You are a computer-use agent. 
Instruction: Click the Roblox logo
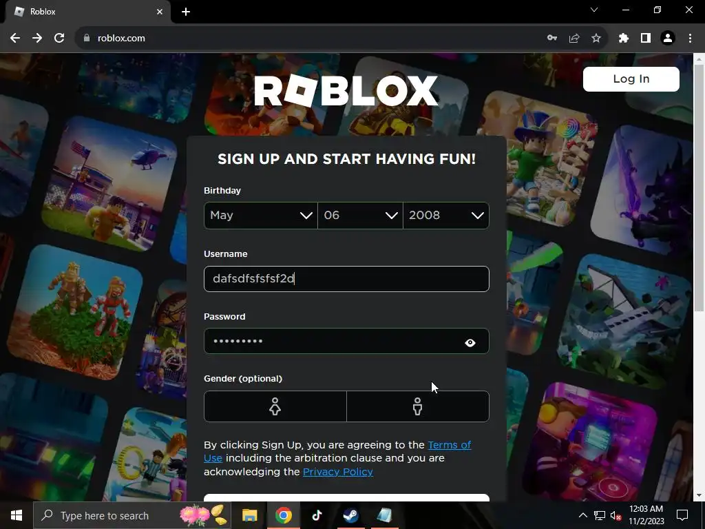346,91
